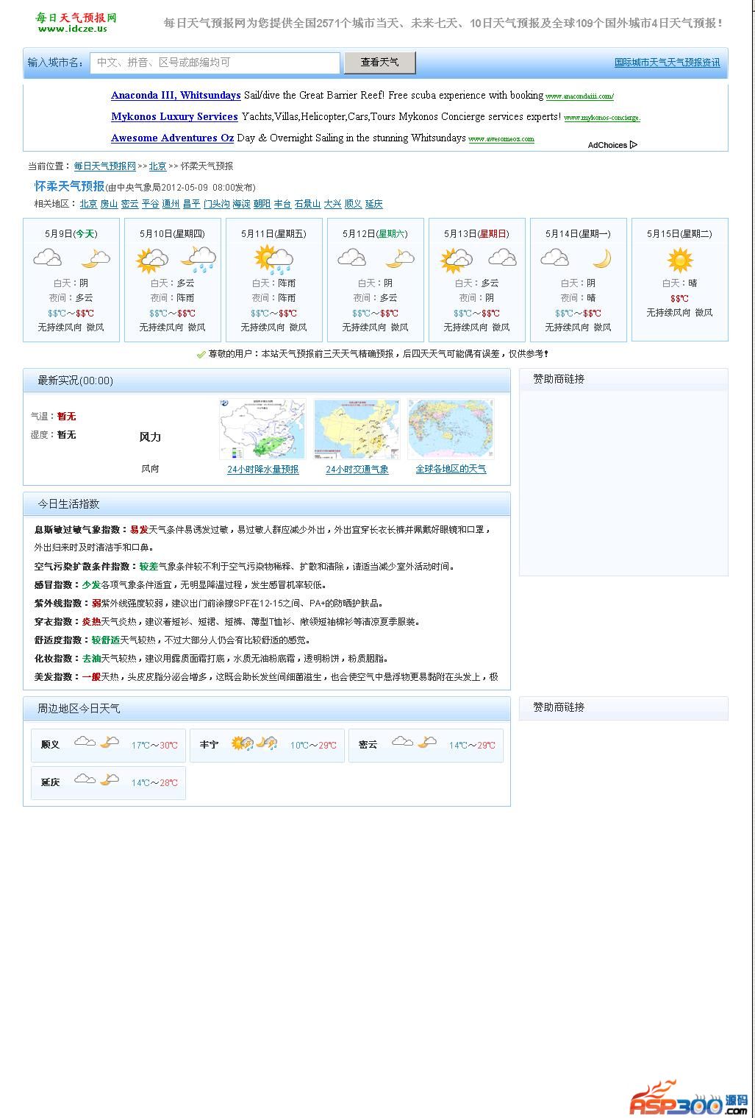Open related region 顺义 link
This screenshot has width=755, height=1118.
point(353,204)
